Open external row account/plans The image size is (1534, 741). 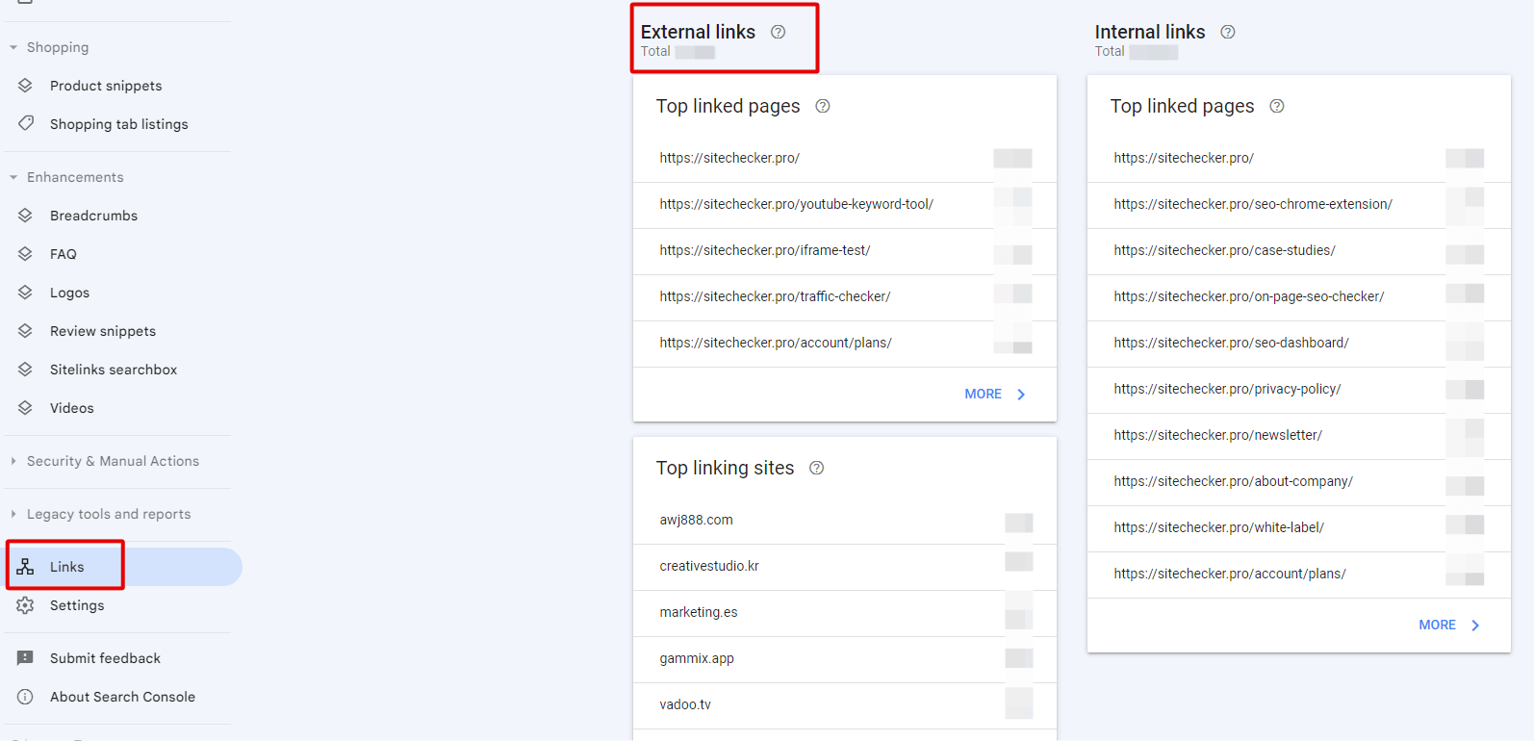tap(845, 344)
